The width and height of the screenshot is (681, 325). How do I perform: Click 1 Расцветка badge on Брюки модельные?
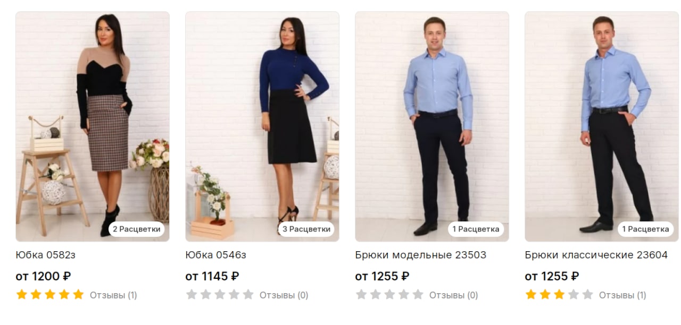(x=476, y=229)
